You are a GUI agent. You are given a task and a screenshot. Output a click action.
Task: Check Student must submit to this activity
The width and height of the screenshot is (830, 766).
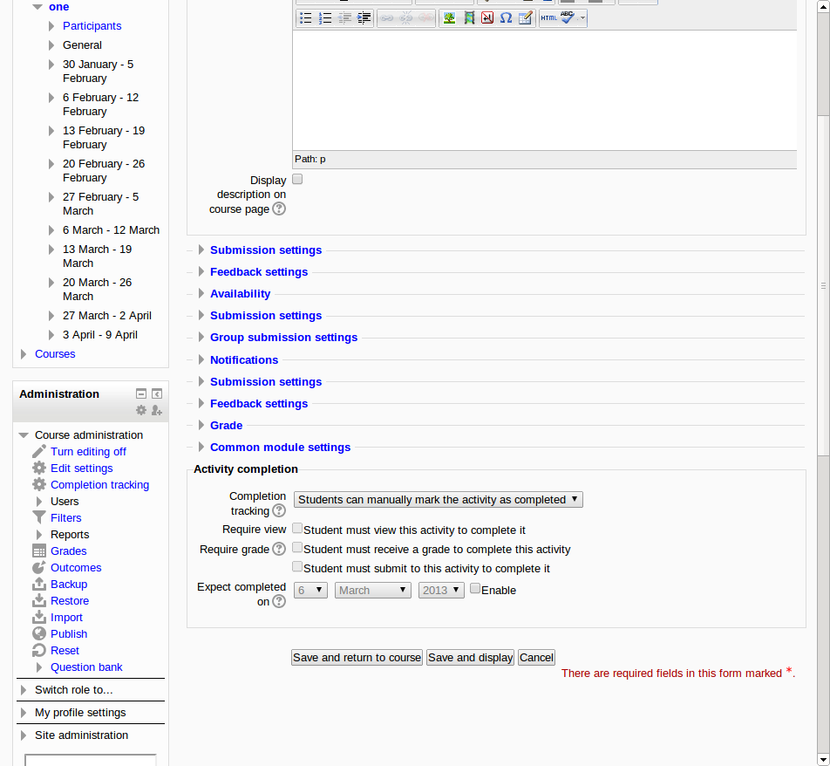point(297,567)
